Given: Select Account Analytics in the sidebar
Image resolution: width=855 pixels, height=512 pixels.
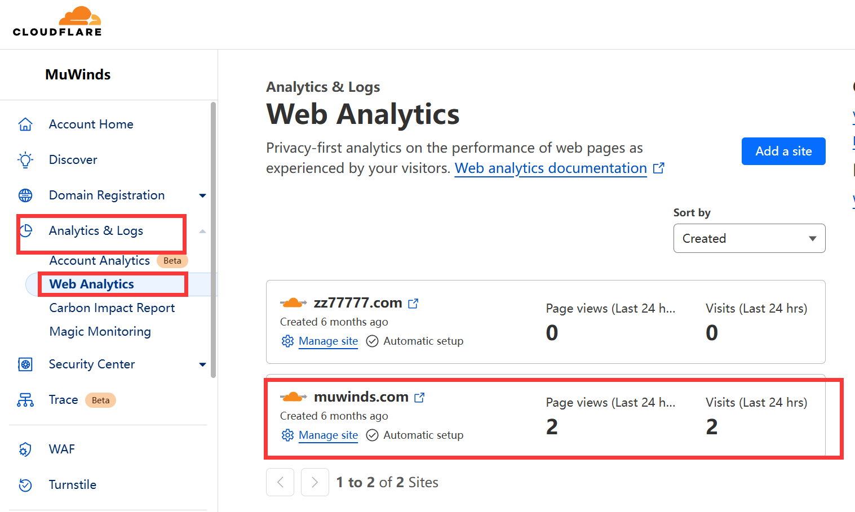Looking at the screenshot, I should pyautogui.click(x=99, y=261).
